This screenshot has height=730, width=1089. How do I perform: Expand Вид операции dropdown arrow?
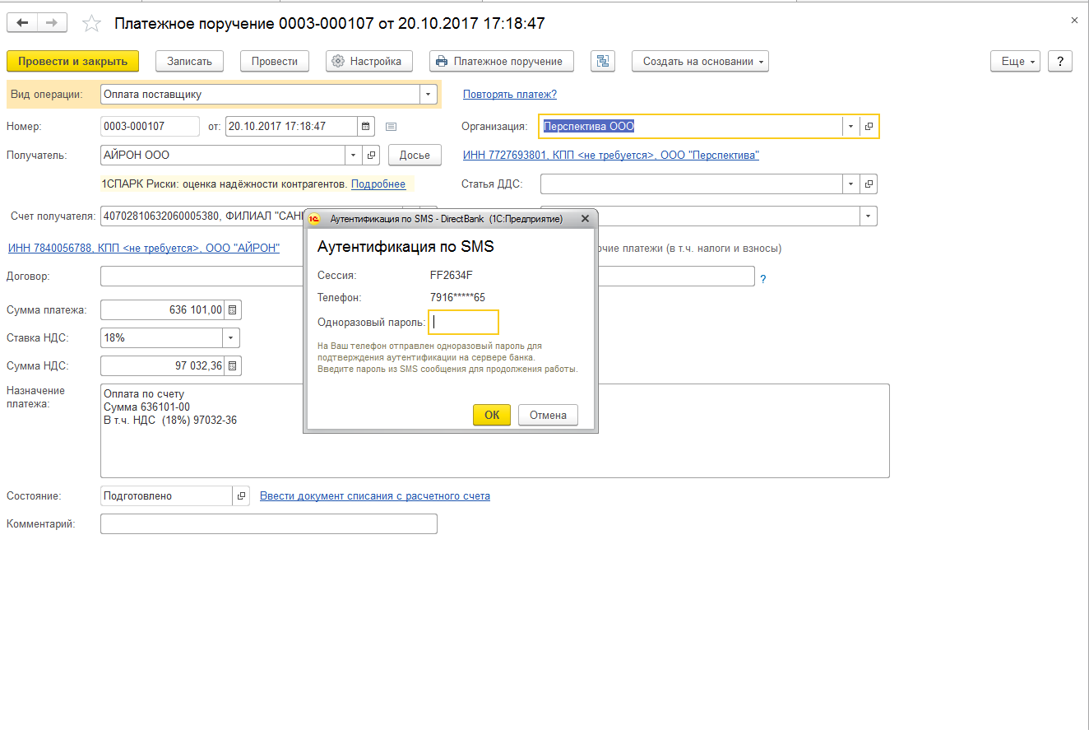428,95
